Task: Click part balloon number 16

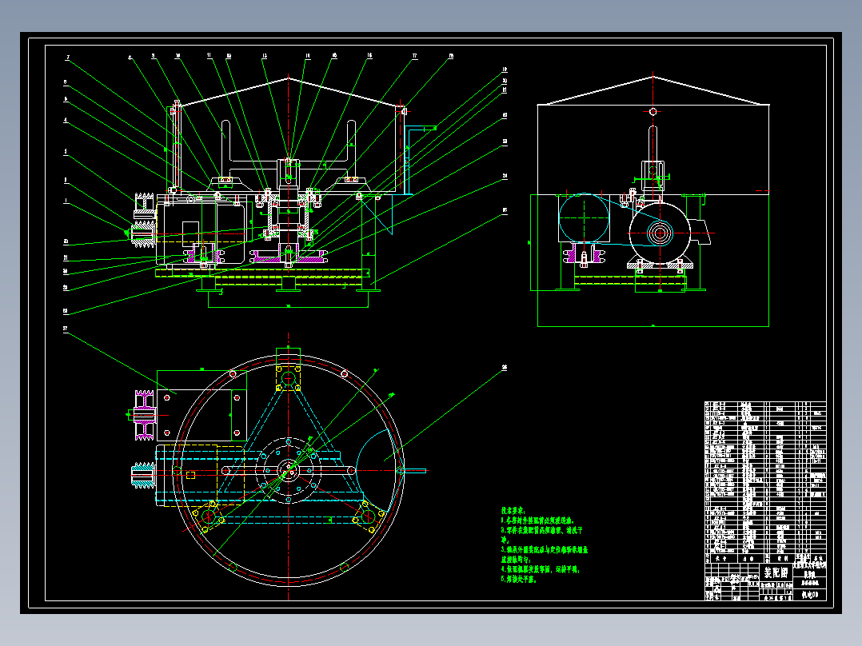Action: click(369, 55)
